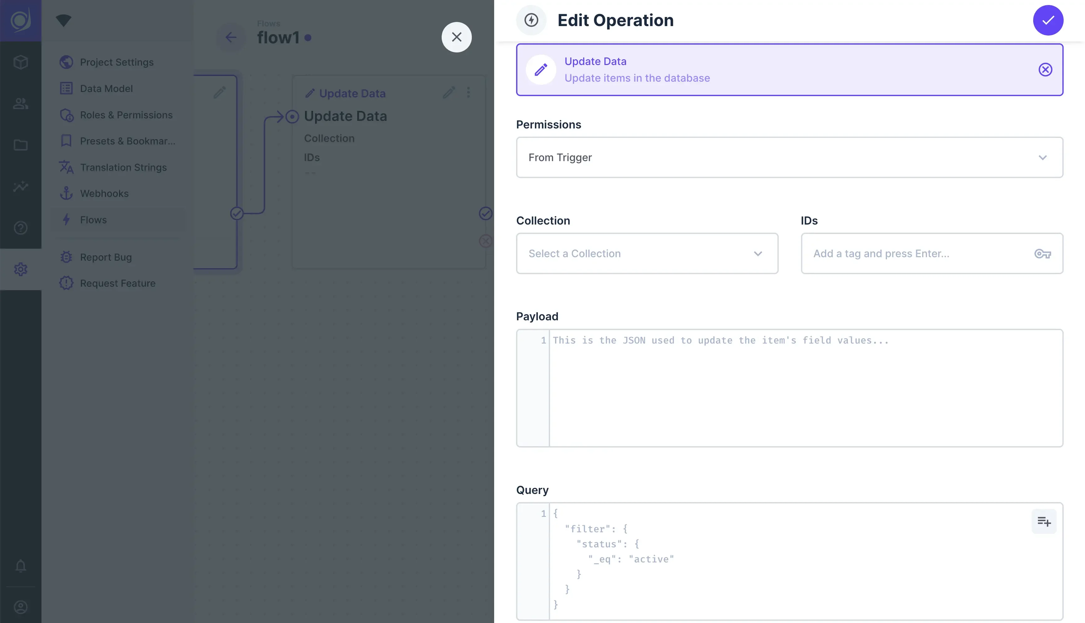Screen dimensions: 1085x623
Task: Open the Insights chart icon
Action: 20,187
